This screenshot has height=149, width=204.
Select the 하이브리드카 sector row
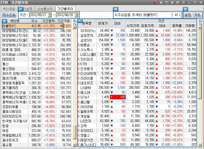[x=37, y=117]
